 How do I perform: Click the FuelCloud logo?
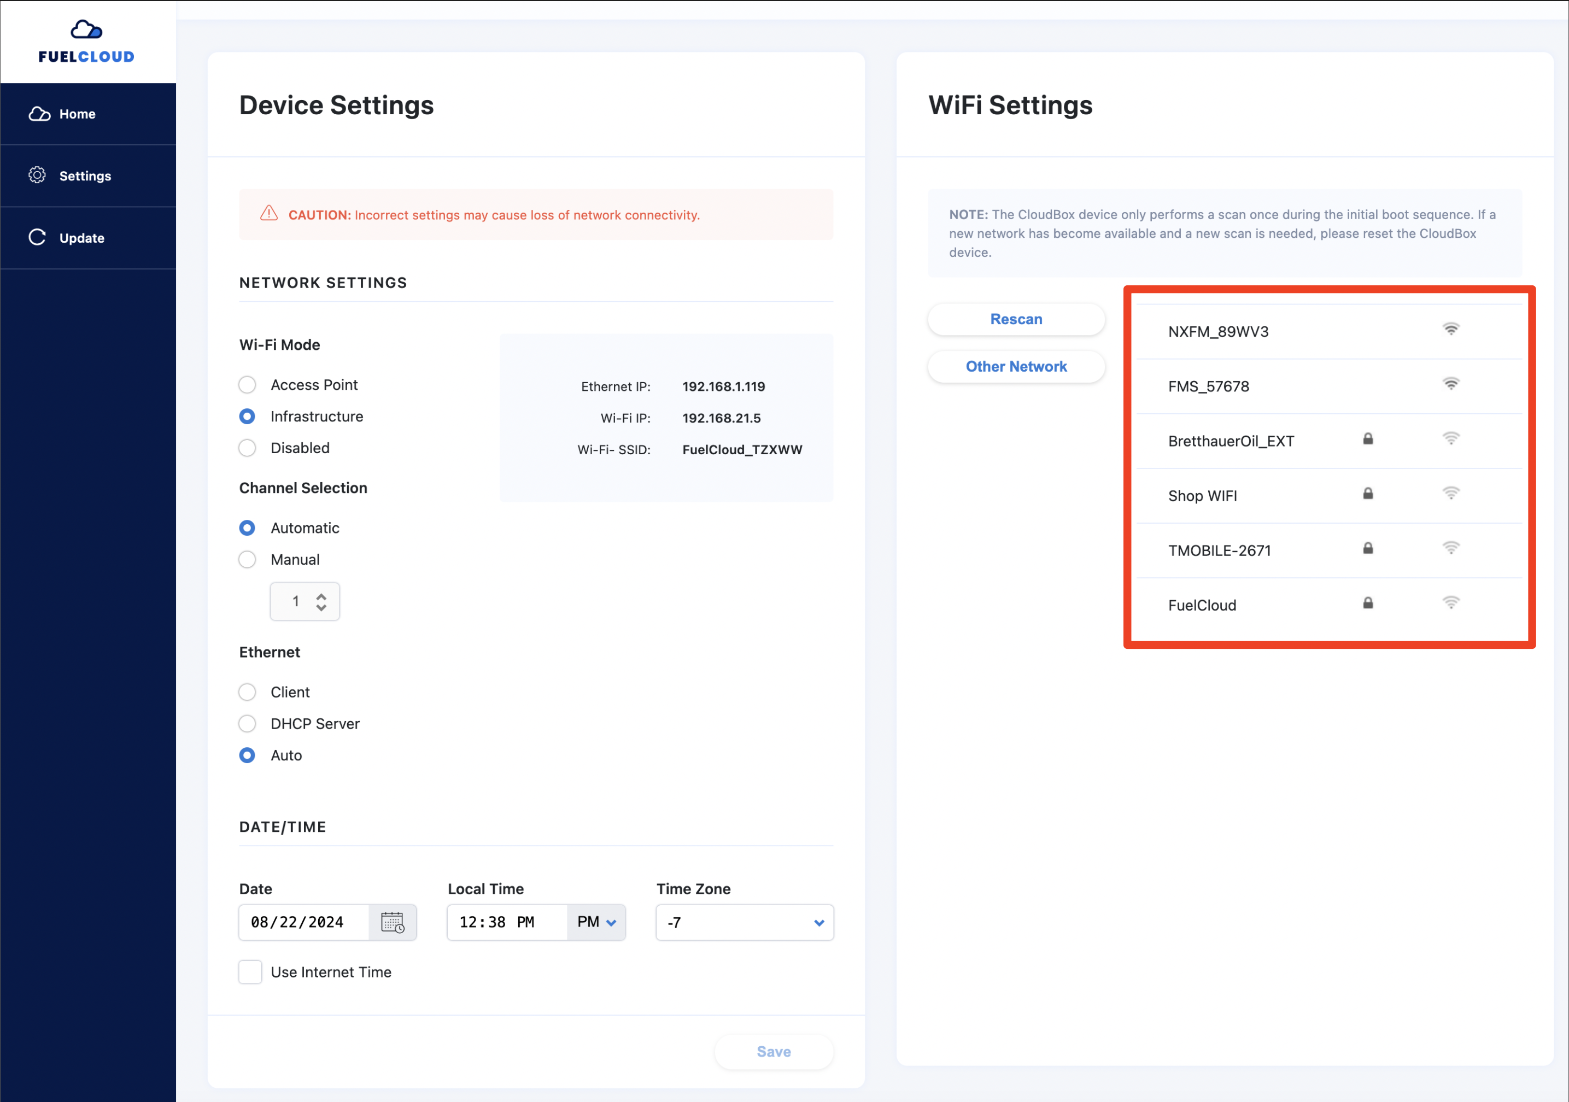[x=87, y=42]
